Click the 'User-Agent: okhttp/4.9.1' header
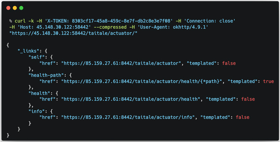Screen dimensions: 280x142 click(x=173, y=27)
